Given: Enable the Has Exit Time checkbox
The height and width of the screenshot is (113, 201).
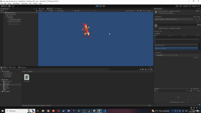Looking at the screenshot, I should point(172,31).
